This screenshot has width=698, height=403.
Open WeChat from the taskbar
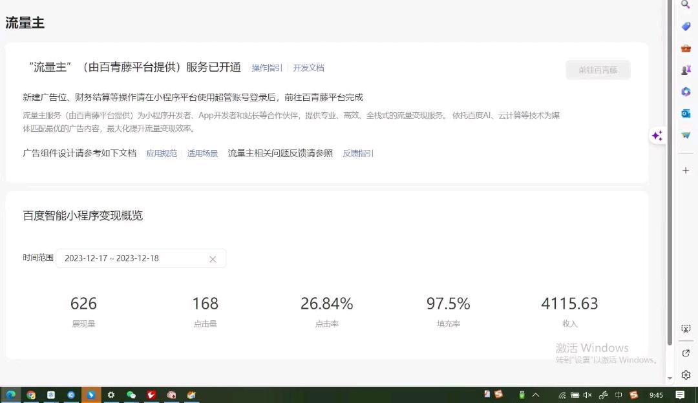pos(131,395)
